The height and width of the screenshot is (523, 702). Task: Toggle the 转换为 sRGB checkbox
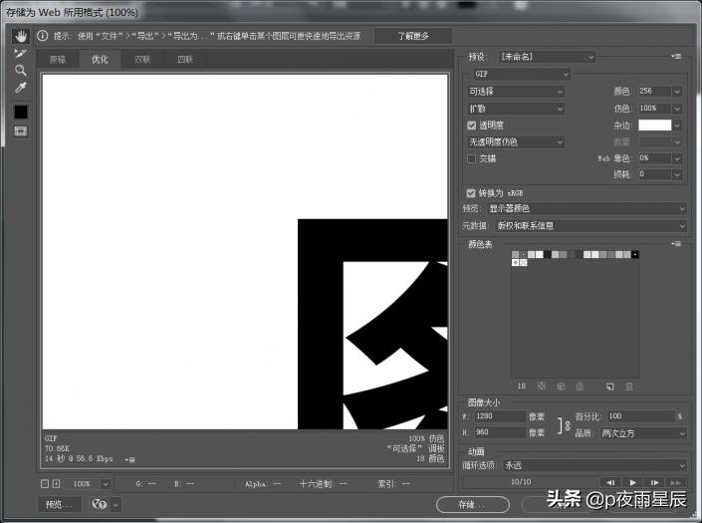(x=471, y=193)
